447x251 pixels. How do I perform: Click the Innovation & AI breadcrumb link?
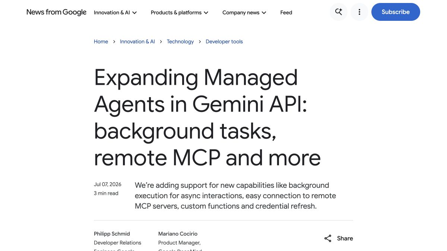[x=137, y=42]
